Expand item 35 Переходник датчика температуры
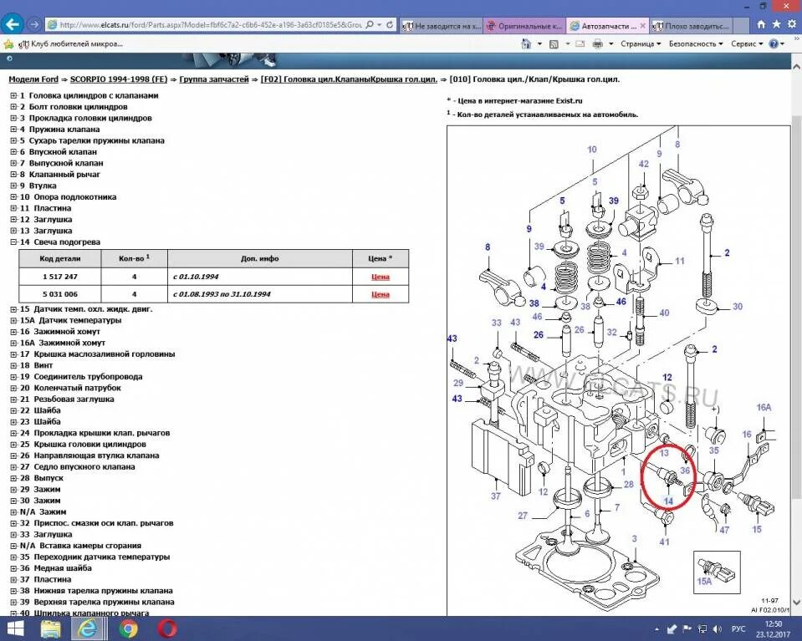The image size is (802, 641). (x=14, y=557)
